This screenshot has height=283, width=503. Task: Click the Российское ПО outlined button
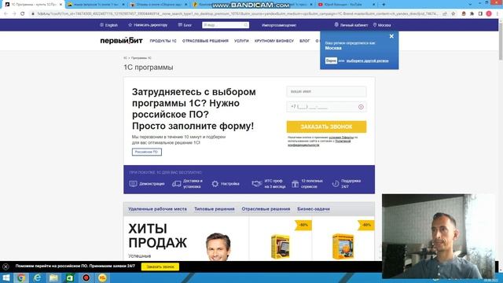coord(147,152)
